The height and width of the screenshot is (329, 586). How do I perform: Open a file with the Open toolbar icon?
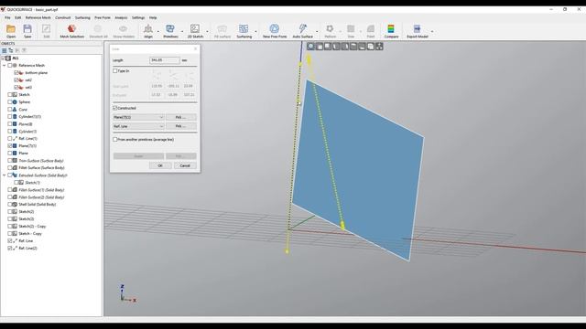[11, 31]
